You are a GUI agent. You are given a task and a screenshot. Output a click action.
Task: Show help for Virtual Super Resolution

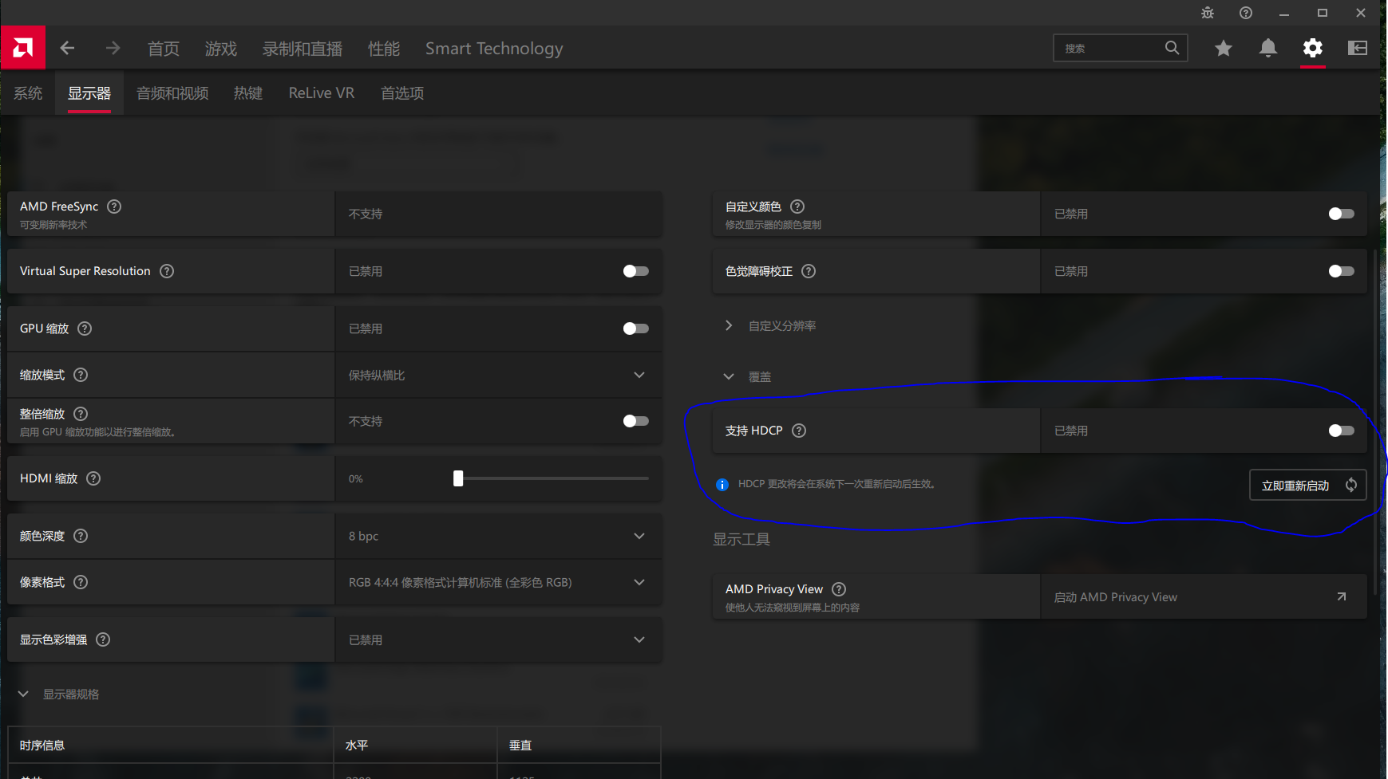pyautogui.click(x=167, y=271)
